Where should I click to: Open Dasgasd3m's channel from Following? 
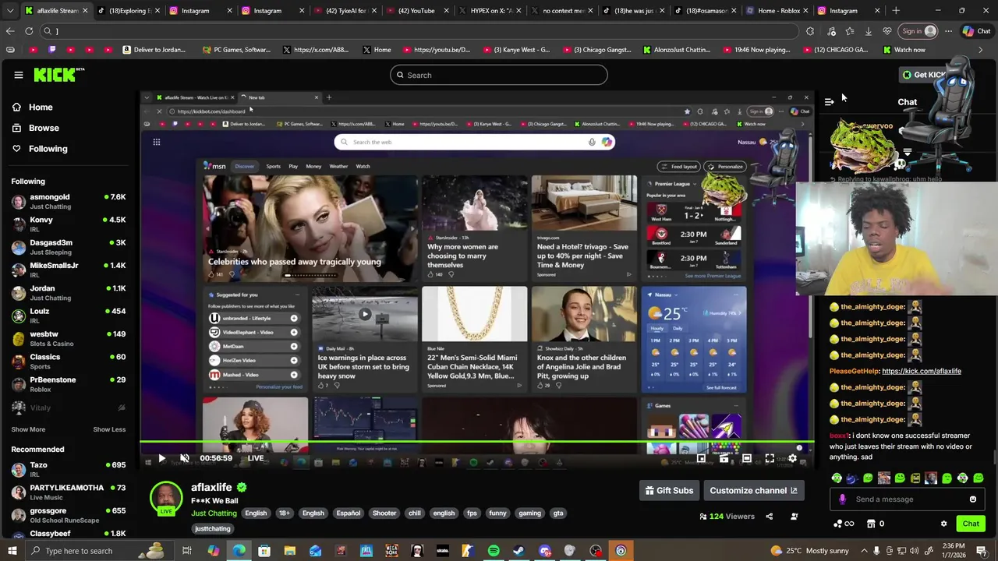click(x=69, y=247)
